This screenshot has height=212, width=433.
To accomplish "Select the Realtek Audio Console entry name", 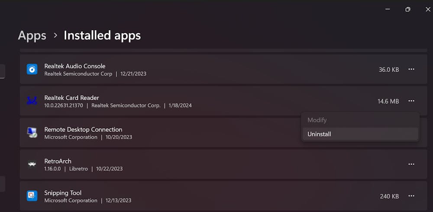I will [74, 66].
